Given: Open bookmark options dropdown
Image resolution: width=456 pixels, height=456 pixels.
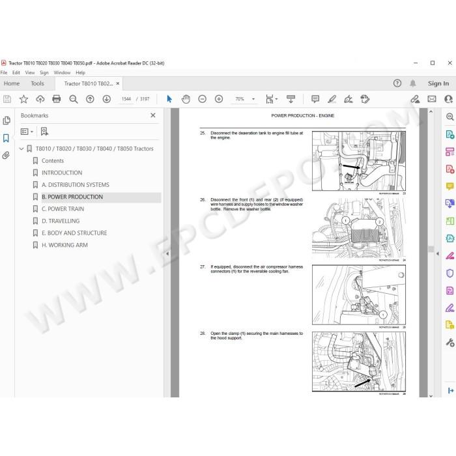Looking at the screenshot, I should [27, 132].
